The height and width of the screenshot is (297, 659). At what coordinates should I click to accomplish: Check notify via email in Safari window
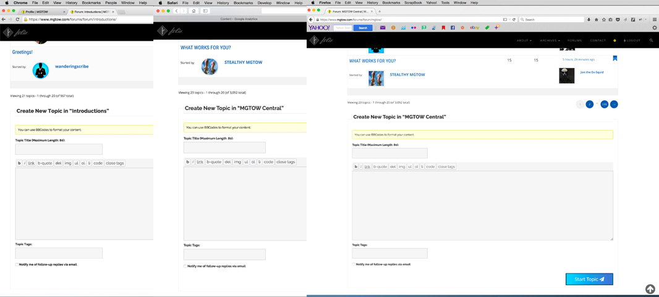click(185, 266)
